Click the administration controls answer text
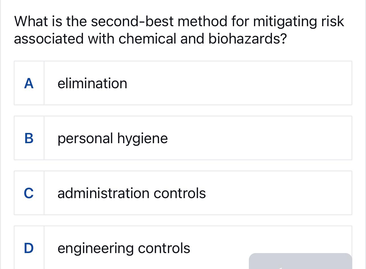 pyautogui.click(x=132, y=193)
